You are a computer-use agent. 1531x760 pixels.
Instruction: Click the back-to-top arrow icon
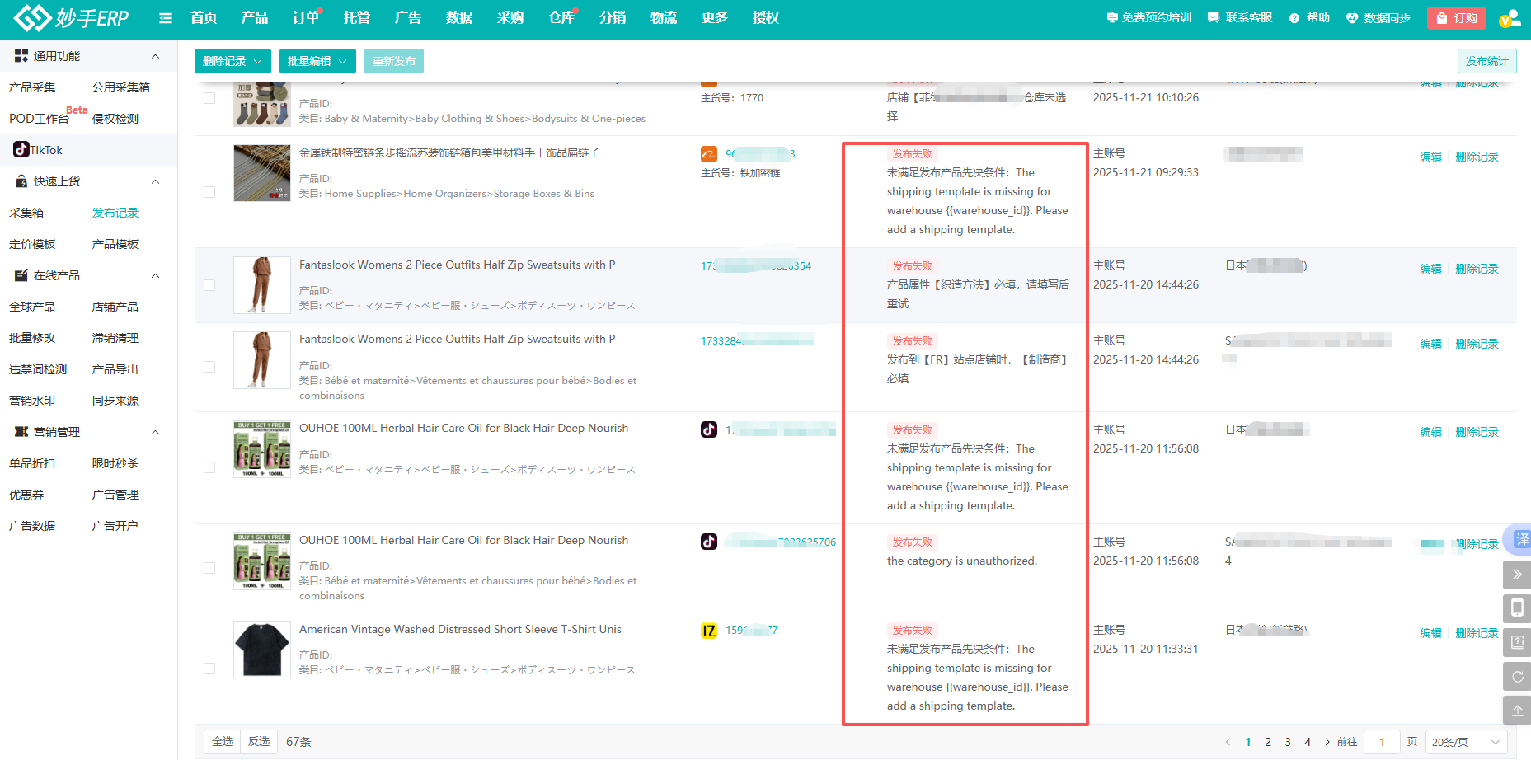[x=1517, y=711]
